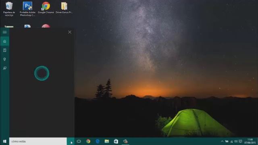Launch Microsoft Edge from taskbar

(98, 141)
